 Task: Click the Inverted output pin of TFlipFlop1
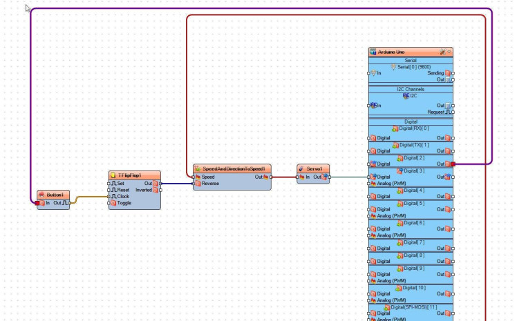(159, 190)
